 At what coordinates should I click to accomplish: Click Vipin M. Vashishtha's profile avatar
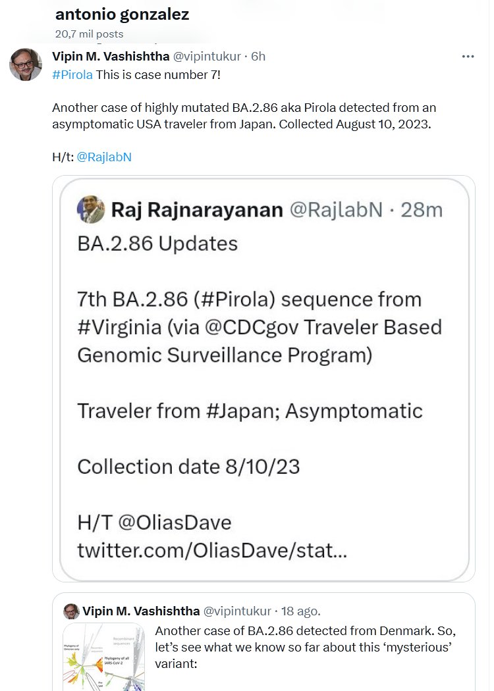click(26, 64)
